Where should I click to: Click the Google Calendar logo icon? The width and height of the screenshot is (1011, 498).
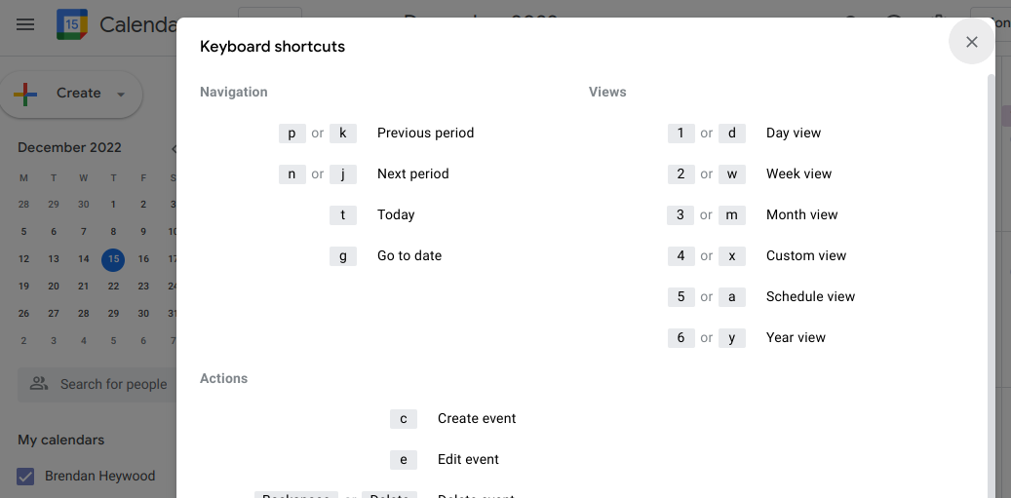coord(72,24)
